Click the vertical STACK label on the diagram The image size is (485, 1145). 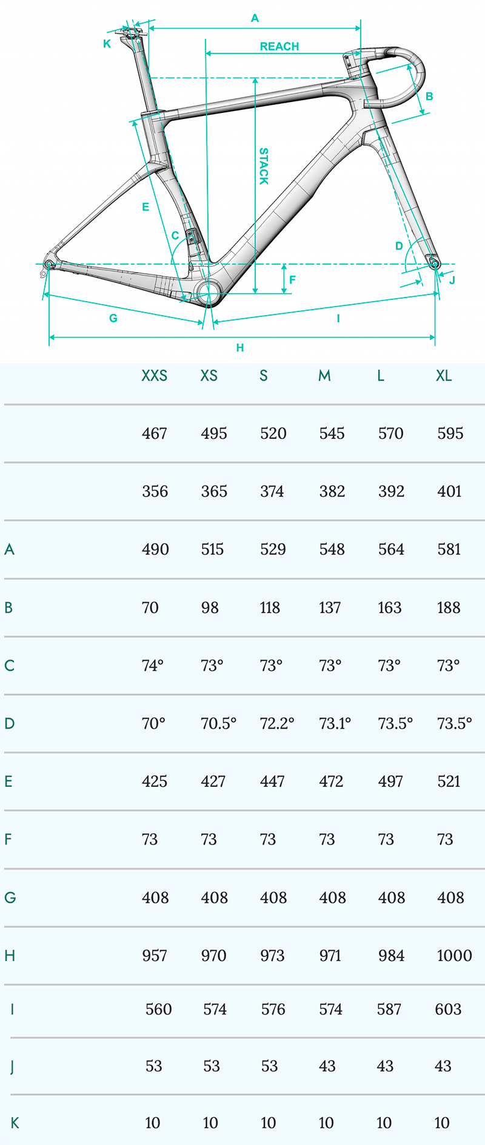264,166
